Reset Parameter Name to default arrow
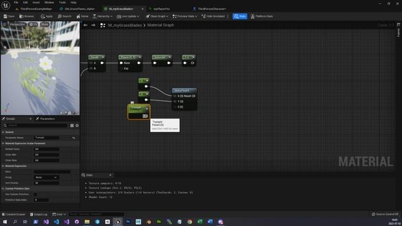Image resolution: width=402 pixels, height=226 pixels. click(x=73, y=138)
